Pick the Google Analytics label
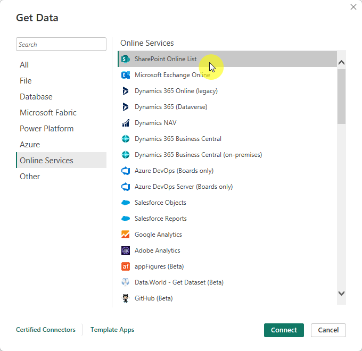 tap(158, 235)
